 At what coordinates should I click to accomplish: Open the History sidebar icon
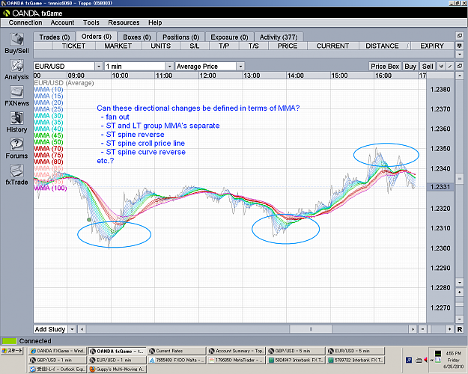pos(16,122)
